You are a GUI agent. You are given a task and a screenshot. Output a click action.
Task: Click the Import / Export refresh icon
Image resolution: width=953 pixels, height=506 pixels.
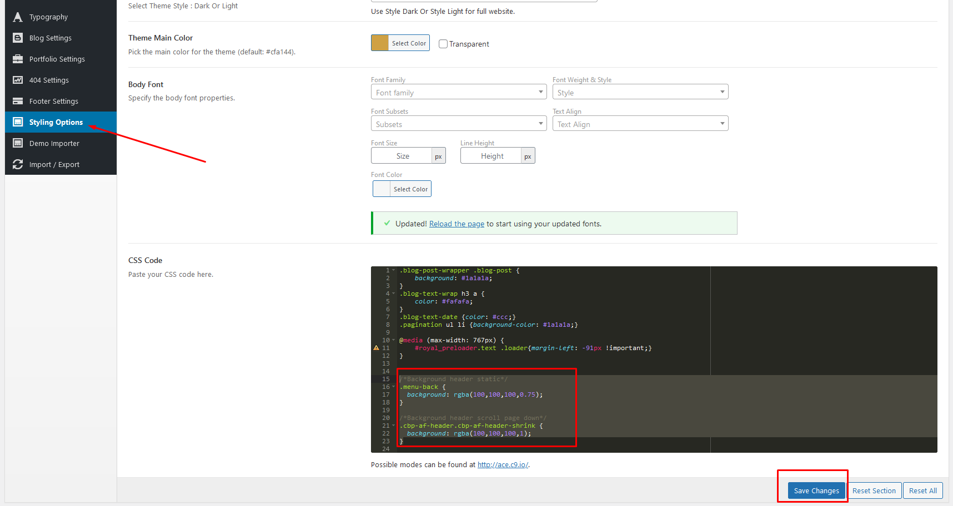pyautogui.click(x=18, y=165)
